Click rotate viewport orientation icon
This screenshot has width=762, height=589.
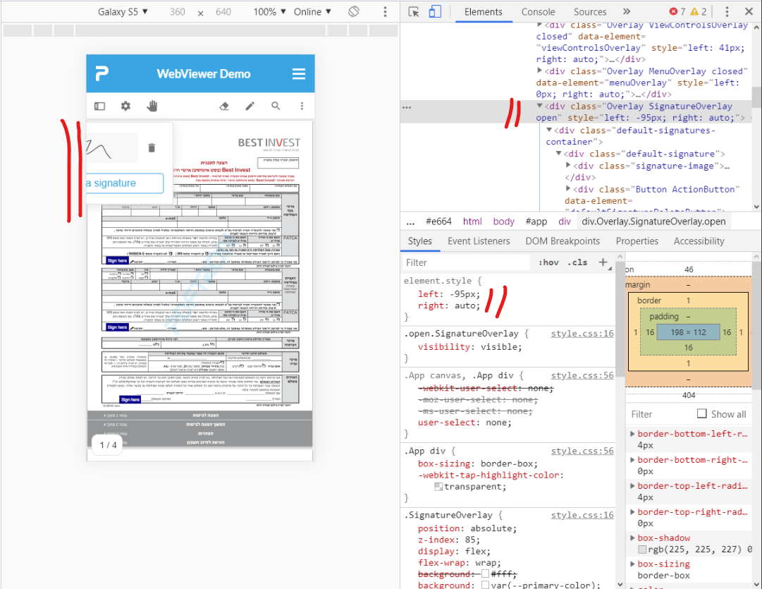click(x=353, y=11)
